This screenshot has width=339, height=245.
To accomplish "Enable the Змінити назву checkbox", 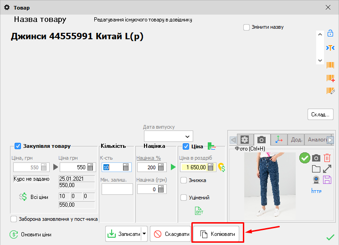I will [247, 27].
